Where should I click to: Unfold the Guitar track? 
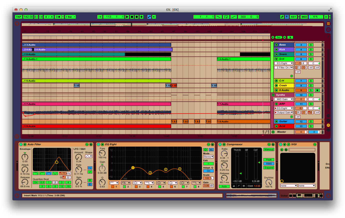click(x=276, y=122)
